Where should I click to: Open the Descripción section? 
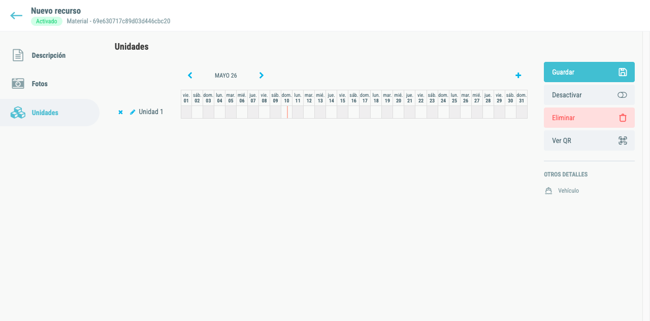click(50, 55)
